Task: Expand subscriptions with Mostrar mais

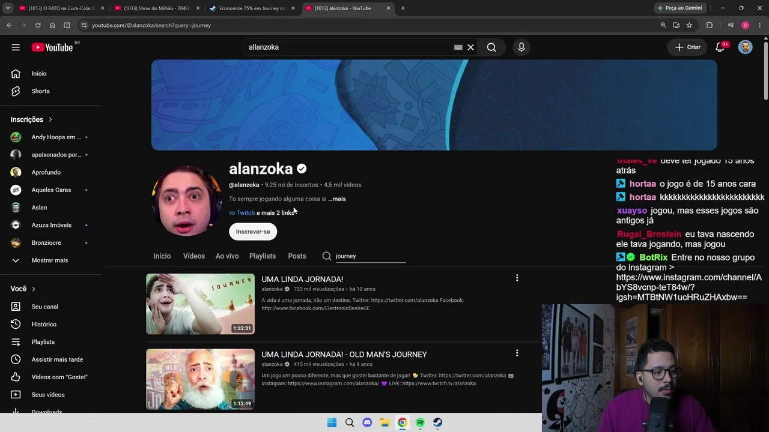Action: [49, 260]
